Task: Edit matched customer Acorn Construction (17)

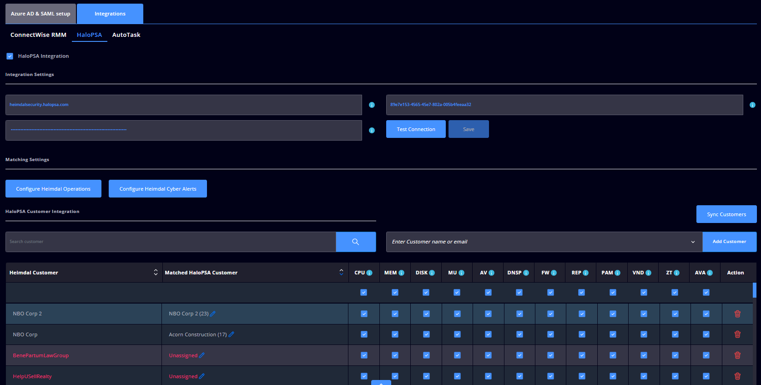Action: click(231, 334)
